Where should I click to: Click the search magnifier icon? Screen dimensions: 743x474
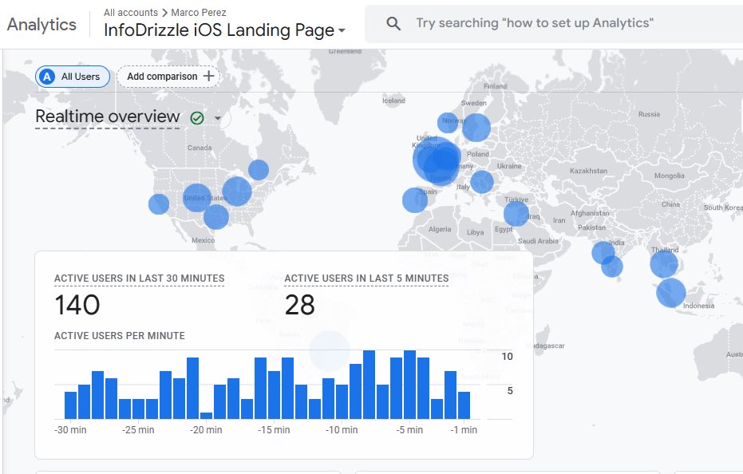(393, 23)
